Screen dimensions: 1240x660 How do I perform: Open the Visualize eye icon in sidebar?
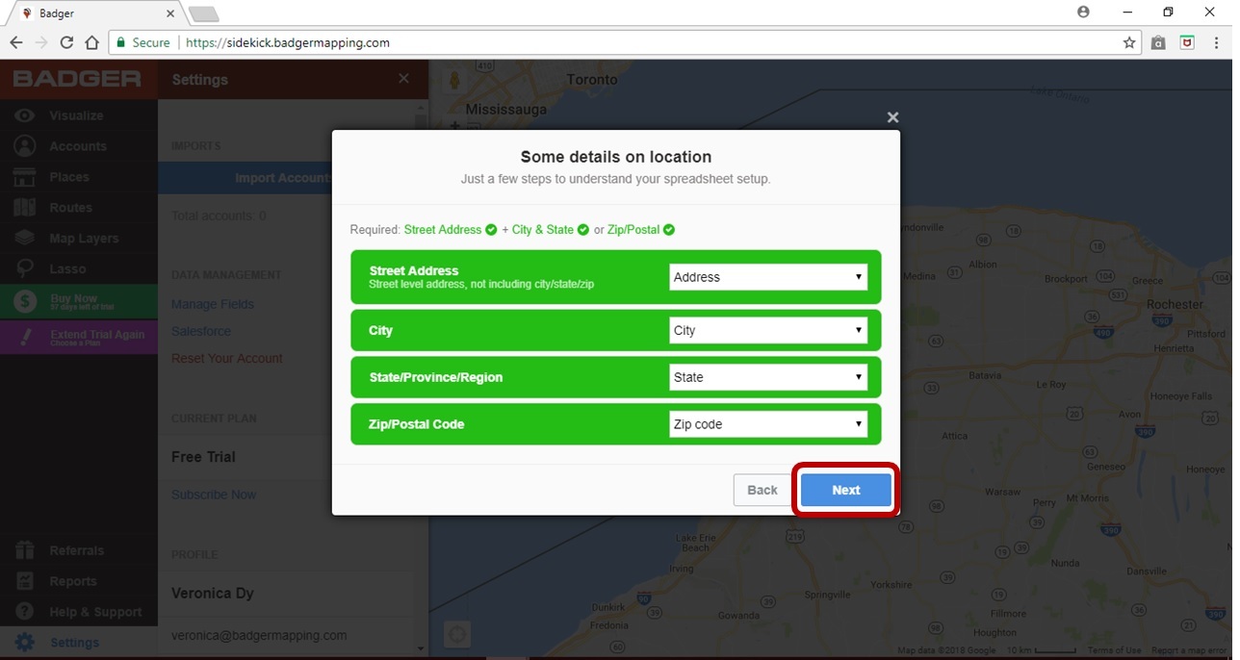[x=25, y=115]
